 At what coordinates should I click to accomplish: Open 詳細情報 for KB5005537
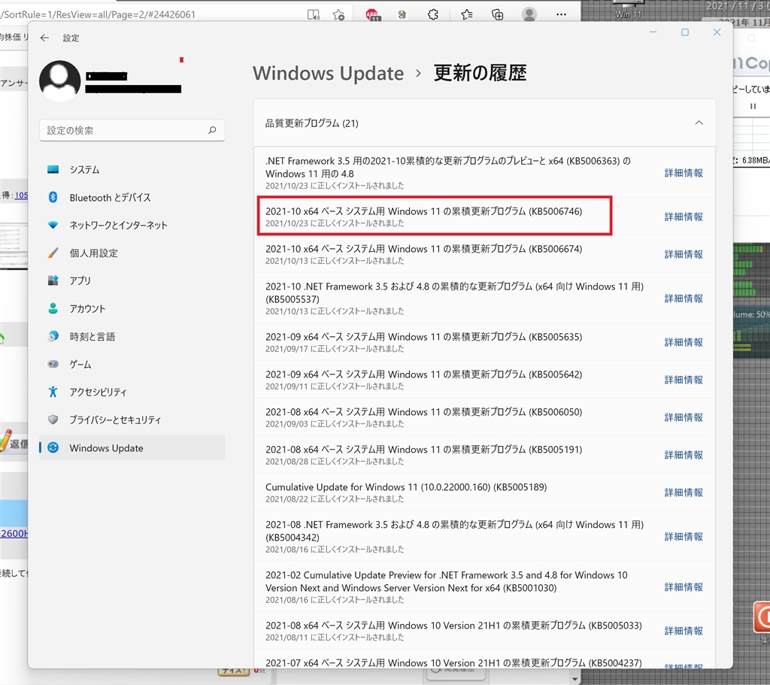[x=684, y=299]
